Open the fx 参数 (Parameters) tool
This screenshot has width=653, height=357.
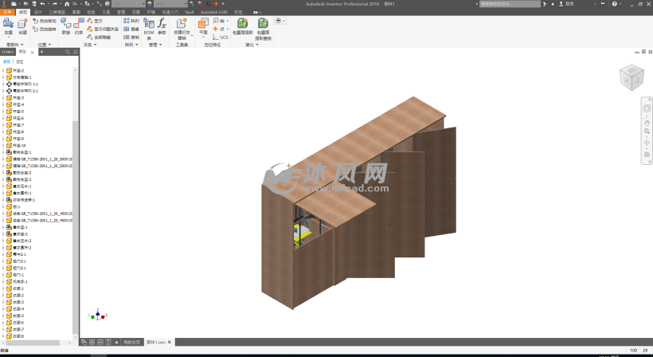162,27
